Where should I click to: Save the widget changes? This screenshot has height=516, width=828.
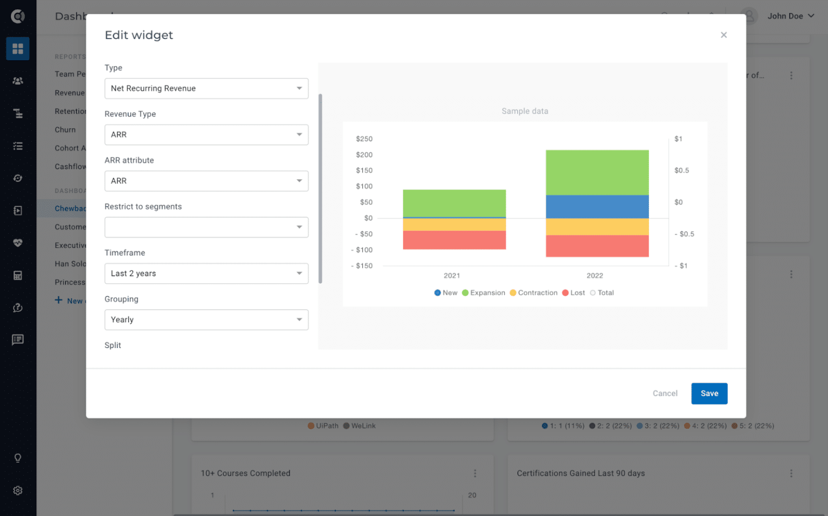pos(709,393)
